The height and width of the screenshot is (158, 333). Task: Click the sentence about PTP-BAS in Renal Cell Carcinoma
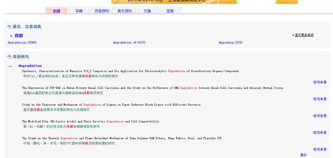tap(153, 88)
